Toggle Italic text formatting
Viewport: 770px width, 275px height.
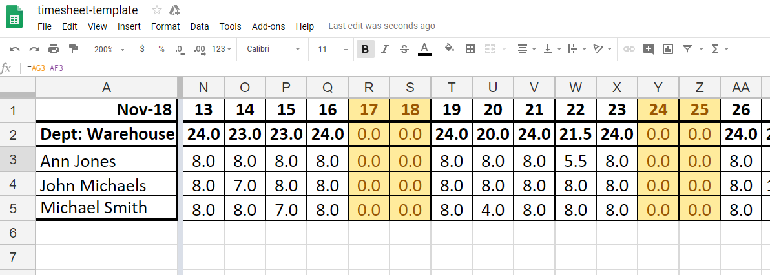[385, 49]
